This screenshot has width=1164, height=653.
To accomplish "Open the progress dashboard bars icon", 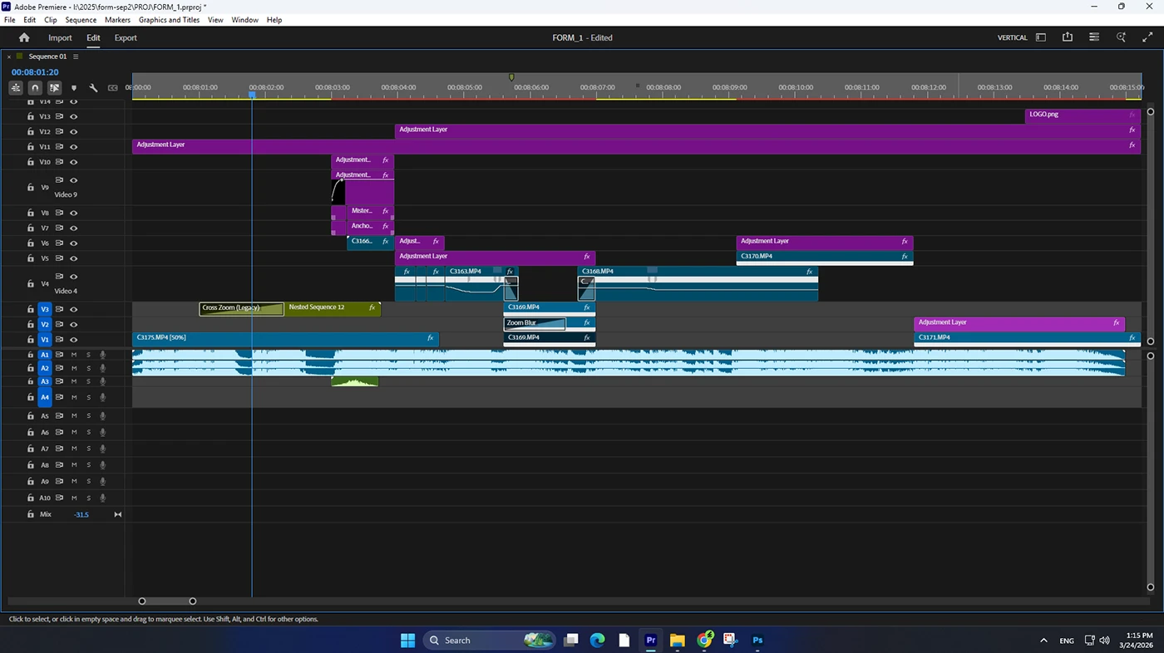I will (1094, 37).
